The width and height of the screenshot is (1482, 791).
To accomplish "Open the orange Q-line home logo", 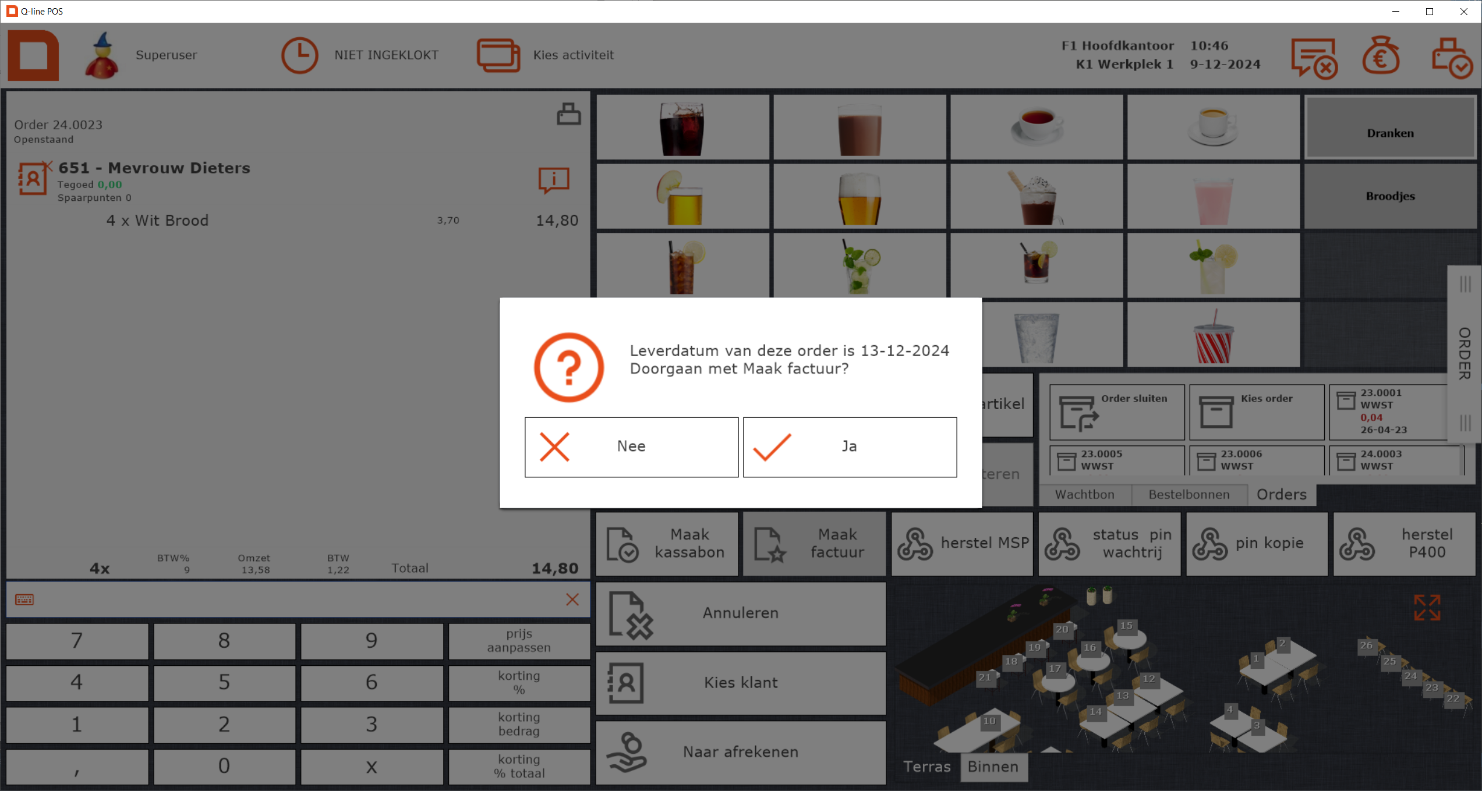I will click(33, 55).
